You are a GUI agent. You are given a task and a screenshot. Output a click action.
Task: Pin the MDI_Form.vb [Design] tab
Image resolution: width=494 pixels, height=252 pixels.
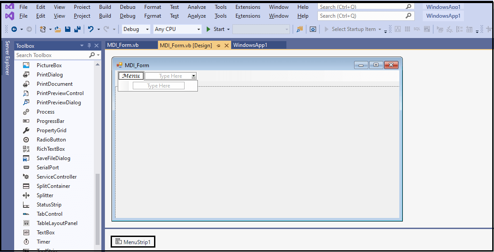click(x=219, y=46)
